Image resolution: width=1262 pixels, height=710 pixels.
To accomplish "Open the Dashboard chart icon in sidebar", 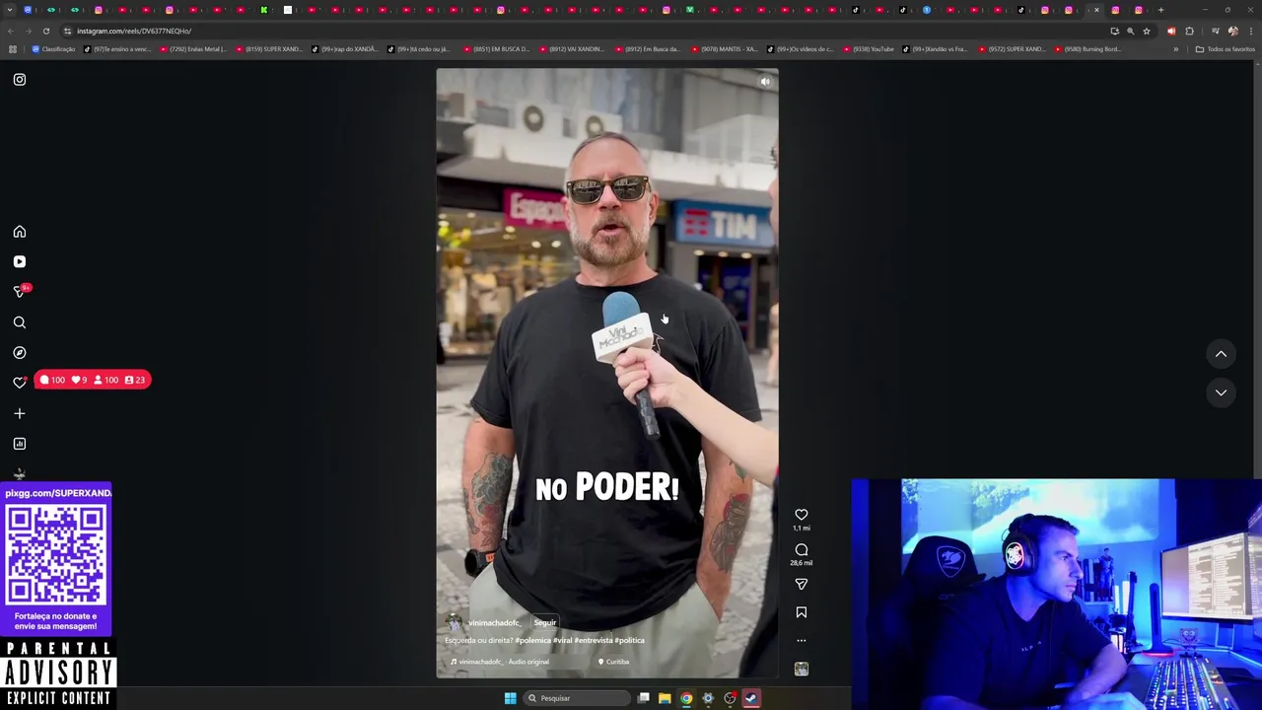I will [20, 444].
